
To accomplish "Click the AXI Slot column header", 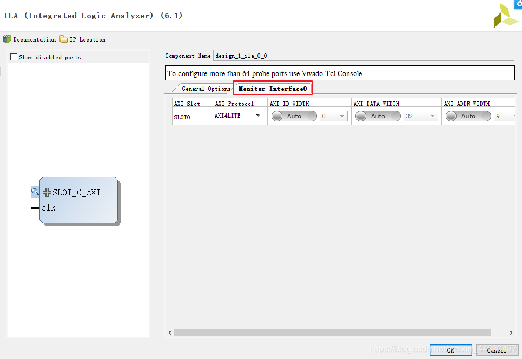I will tap(193, 103).
